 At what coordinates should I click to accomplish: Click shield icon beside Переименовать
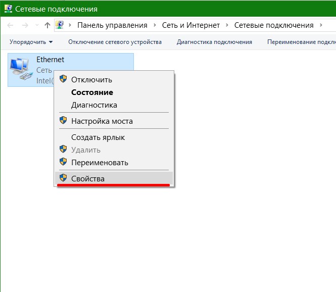(x=63, y=162)
